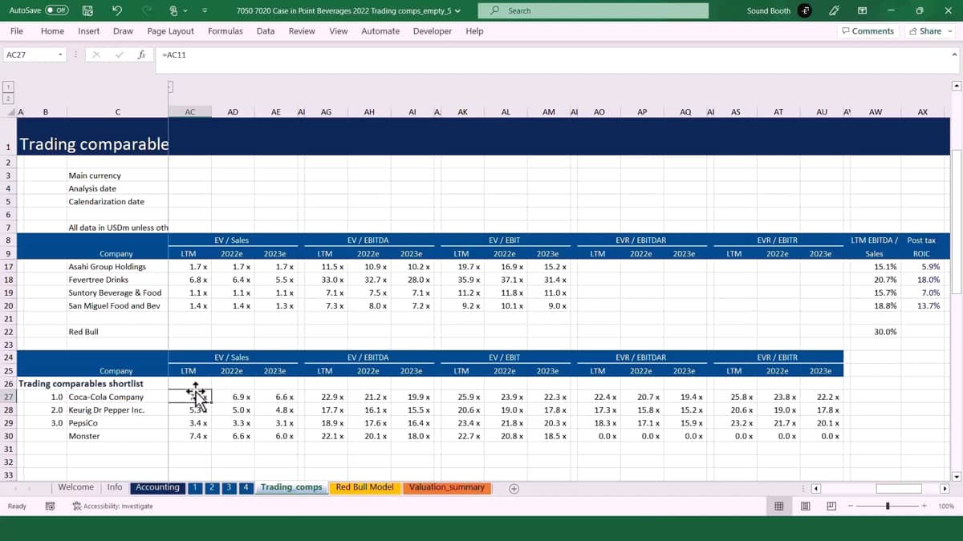This screenshot has height=541, width=963.
Task: Click the Redo arrow icon
Action: pos(146,10)
